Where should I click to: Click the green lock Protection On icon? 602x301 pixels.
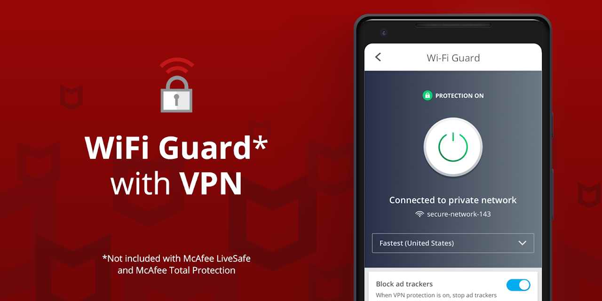coord(427,95)
